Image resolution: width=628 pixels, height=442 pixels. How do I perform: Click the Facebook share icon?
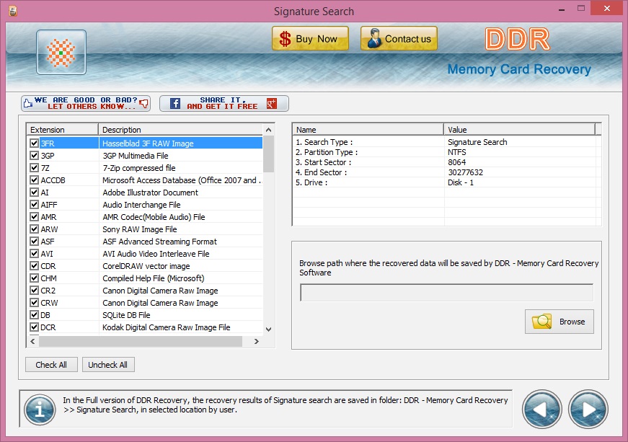click(174, 103)
